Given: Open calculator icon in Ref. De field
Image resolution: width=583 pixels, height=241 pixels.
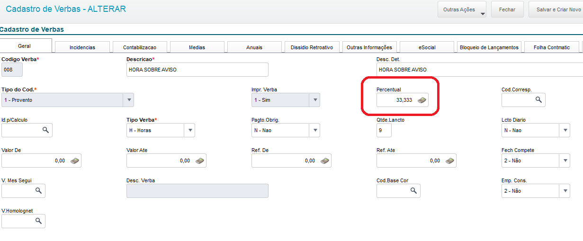Looking at the screenshot, I should pyautogui.click(x=325, y=161).
